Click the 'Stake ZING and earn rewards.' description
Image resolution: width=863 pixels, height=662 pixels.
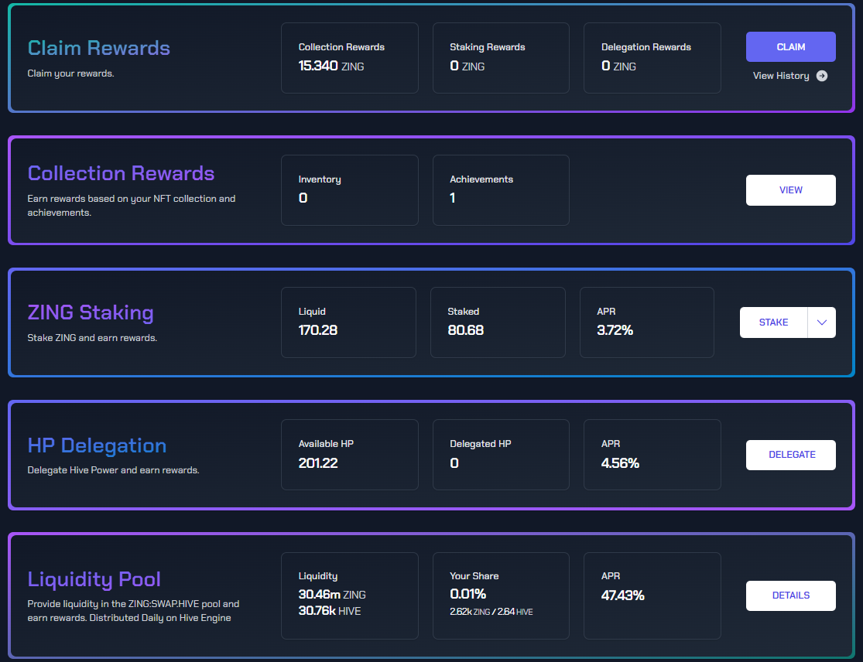pos(92,338)
